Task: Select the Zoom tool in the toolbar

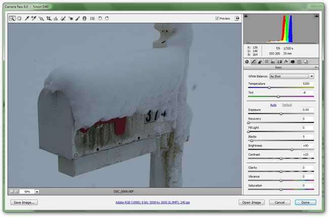Action: 12,18
